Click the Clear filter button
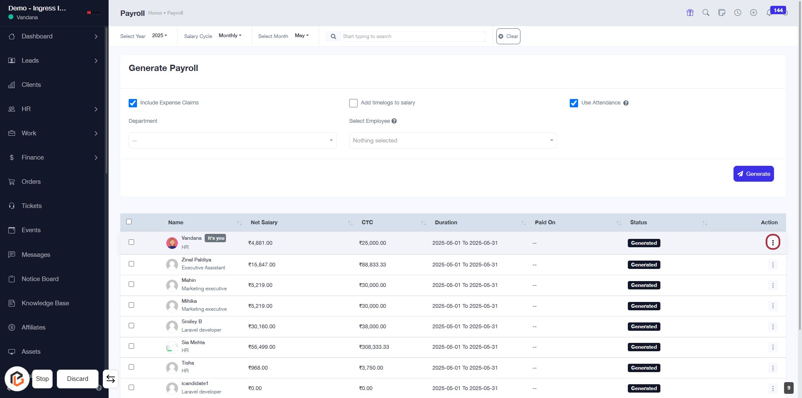Image resolution: width=802 pixels, height=398 pixels. tap(508, 36)
